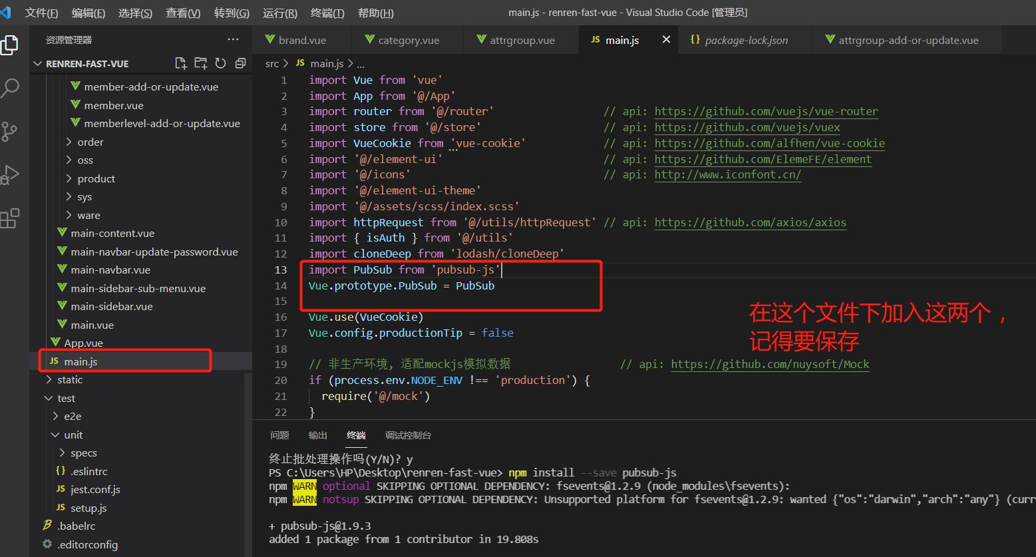Open the Run and Debug activity bar icon

point(9,174)
